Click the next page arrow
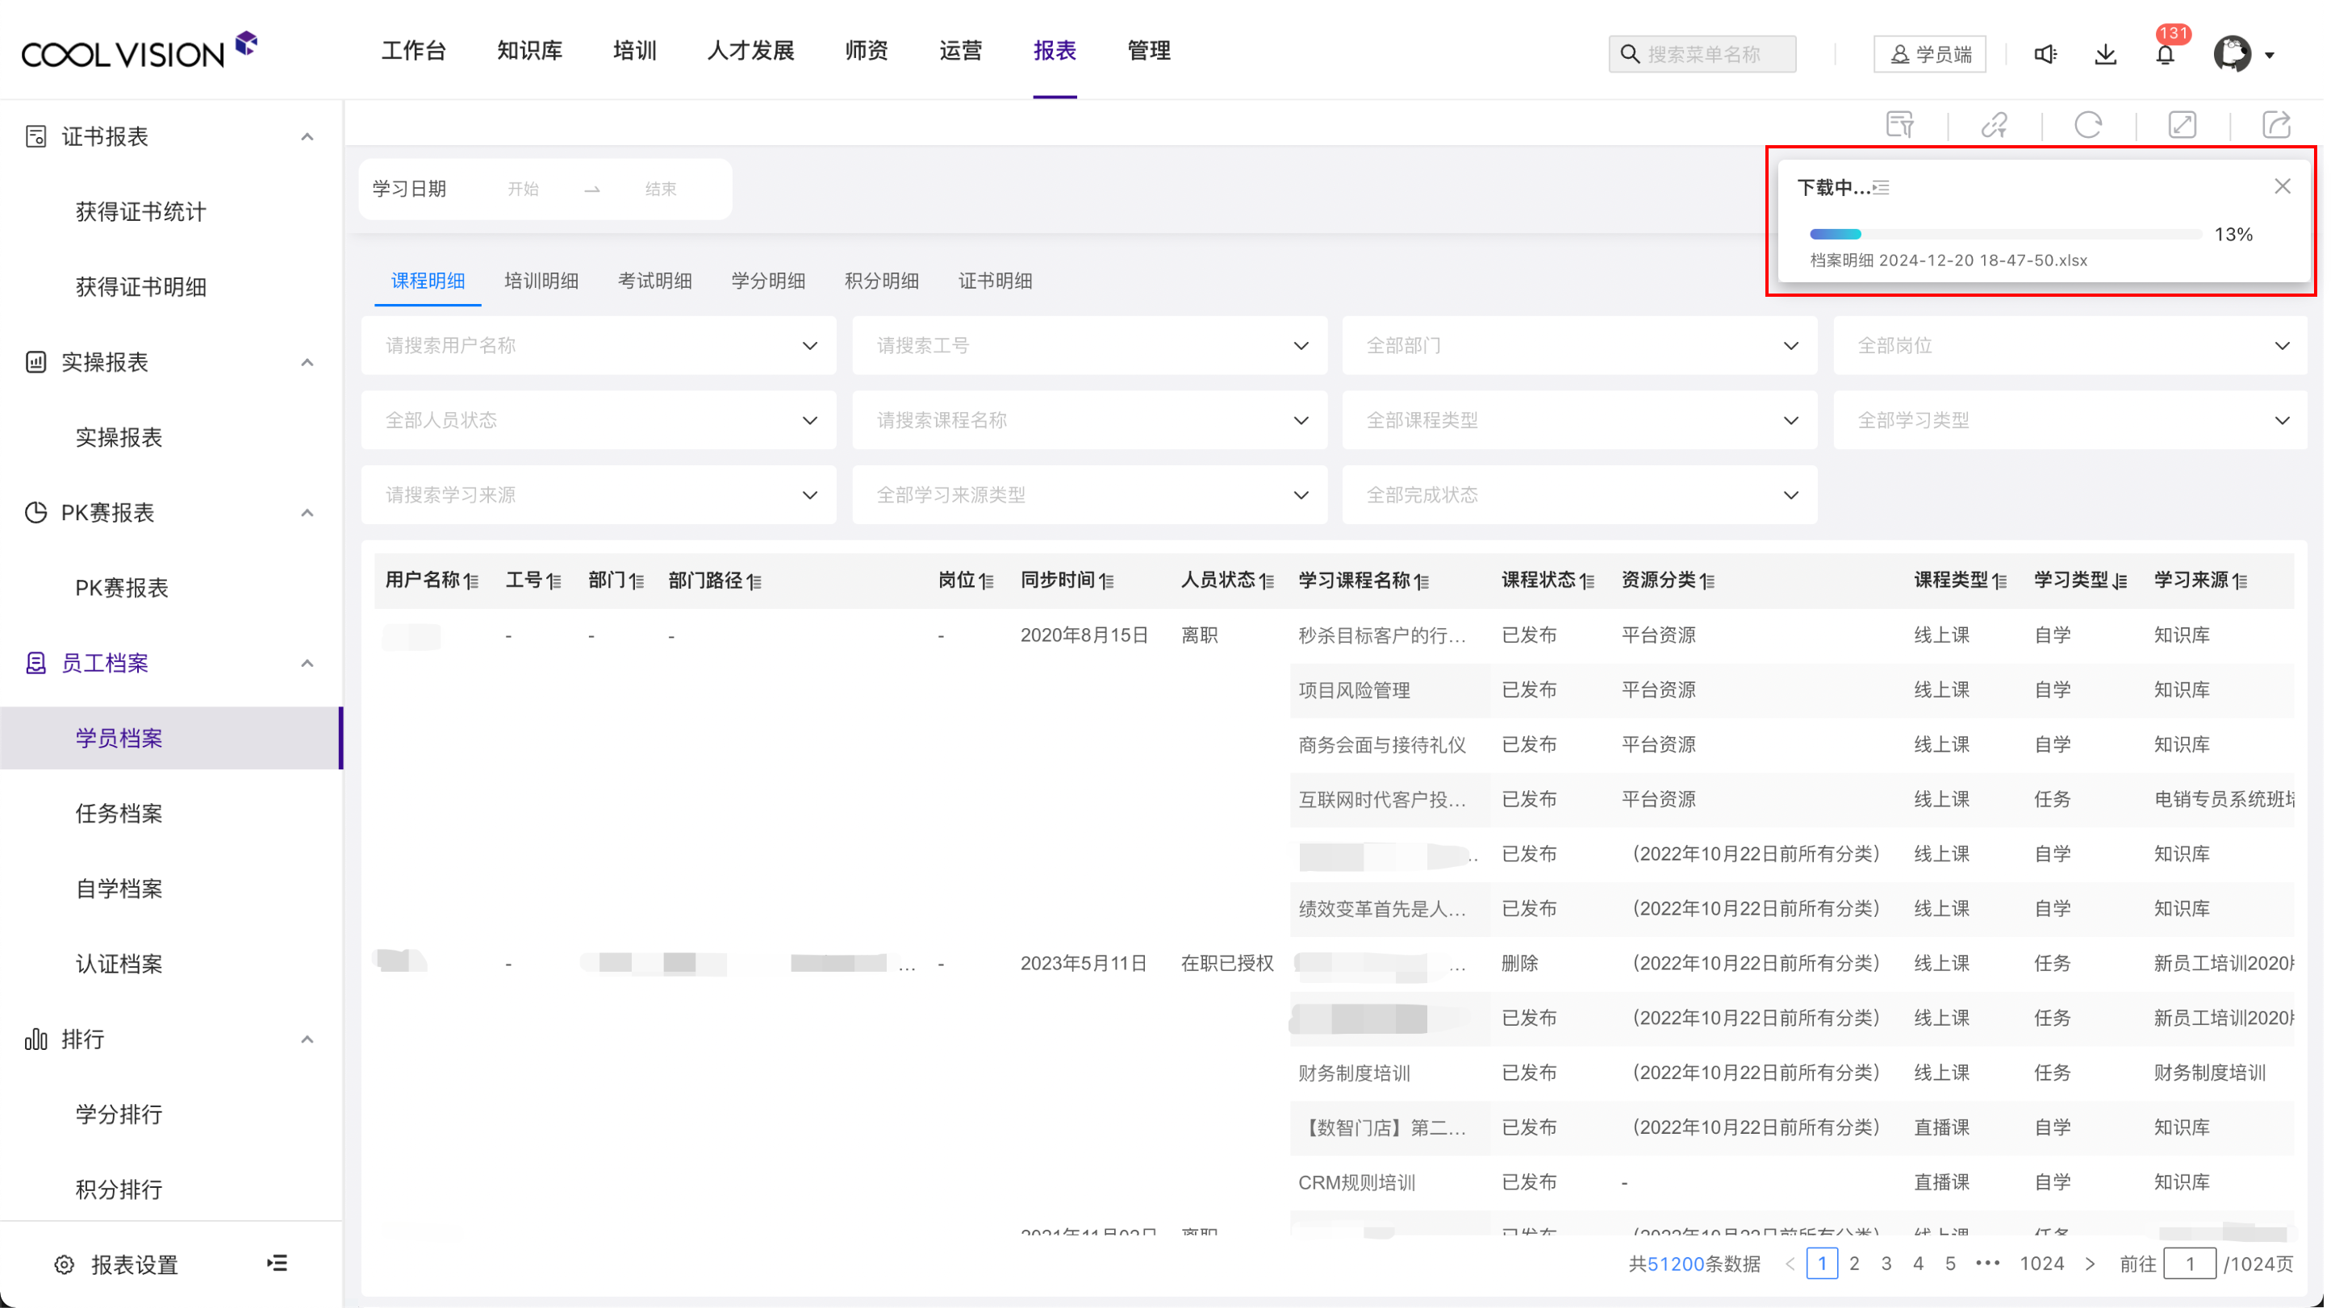 pos(2090,1264)
